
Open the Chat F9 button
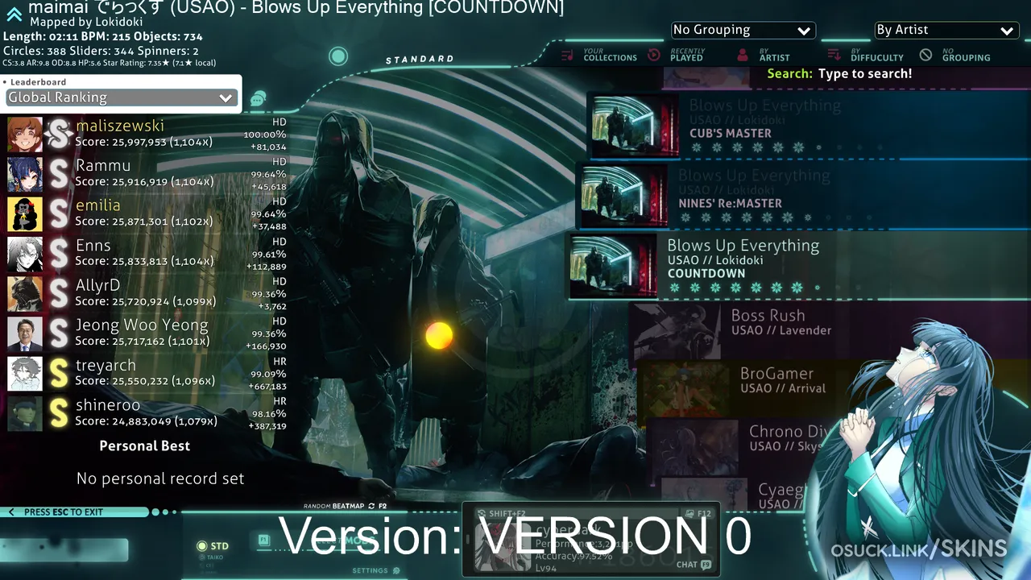[694, 565]
